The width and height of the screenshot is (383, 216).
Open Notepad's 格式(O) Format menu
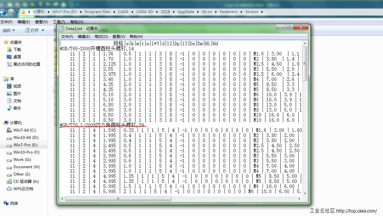coord(101,36)
